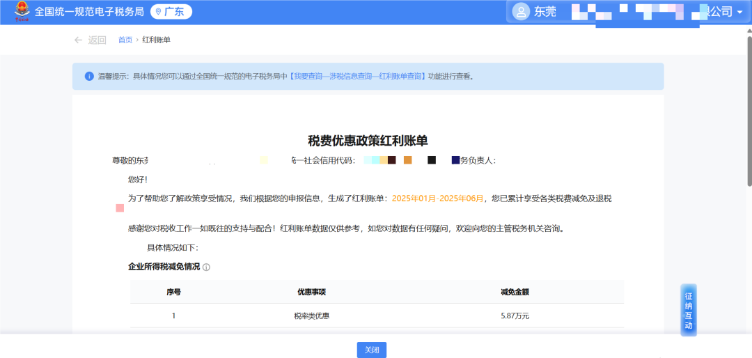Viewport: 752px width, 358px height.
Task: Go to 首页 in the breadcrumb
Action: point(125,40)
